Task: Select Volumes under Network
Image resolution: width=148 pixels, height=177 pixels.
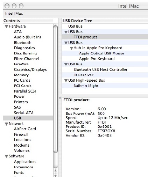Action: pyautogui.click(x=22, y=150)
